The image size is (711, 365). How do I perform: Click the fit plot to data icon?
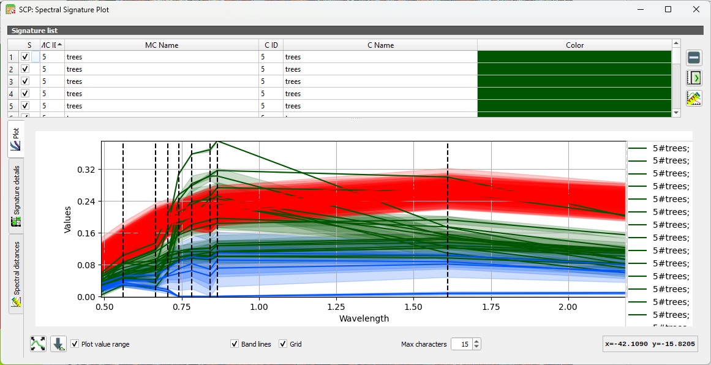[38, 344]
